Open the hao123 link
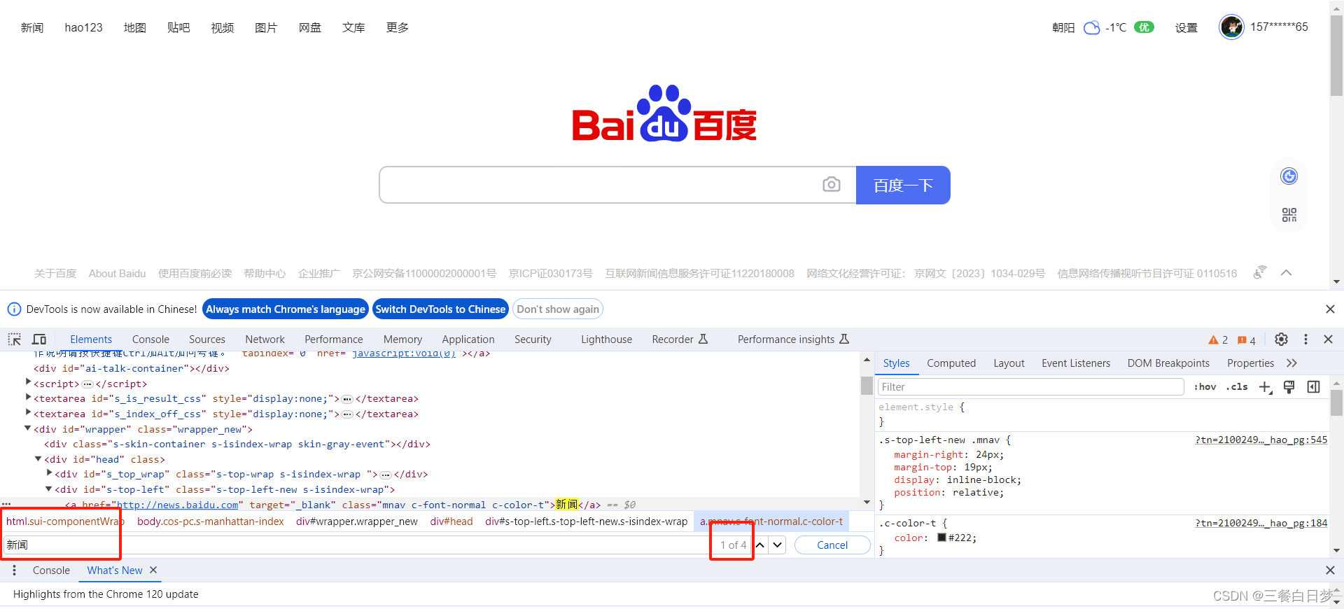Screen dimensions: 1344x609 (x=83, y=27)
